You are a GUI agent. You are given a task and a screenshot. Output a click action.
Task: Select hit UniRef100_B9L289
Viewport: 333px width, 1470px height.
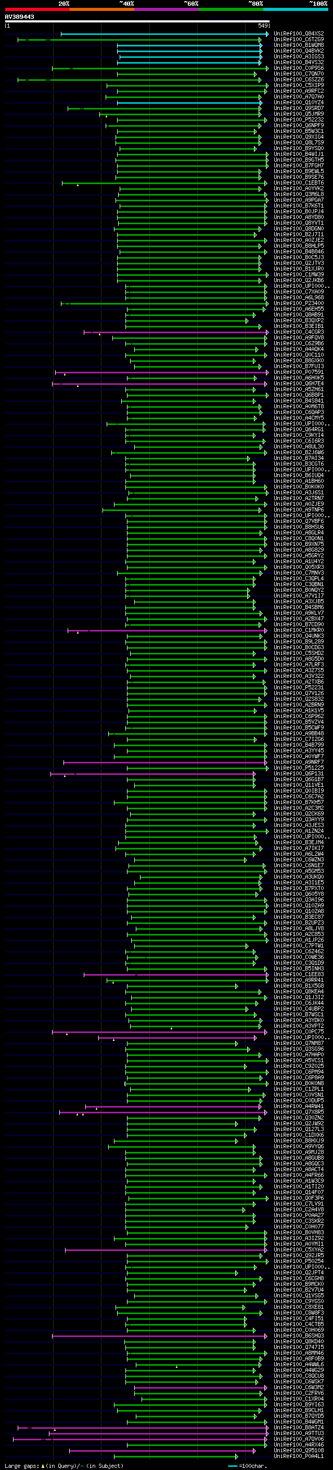pos(299,641)
